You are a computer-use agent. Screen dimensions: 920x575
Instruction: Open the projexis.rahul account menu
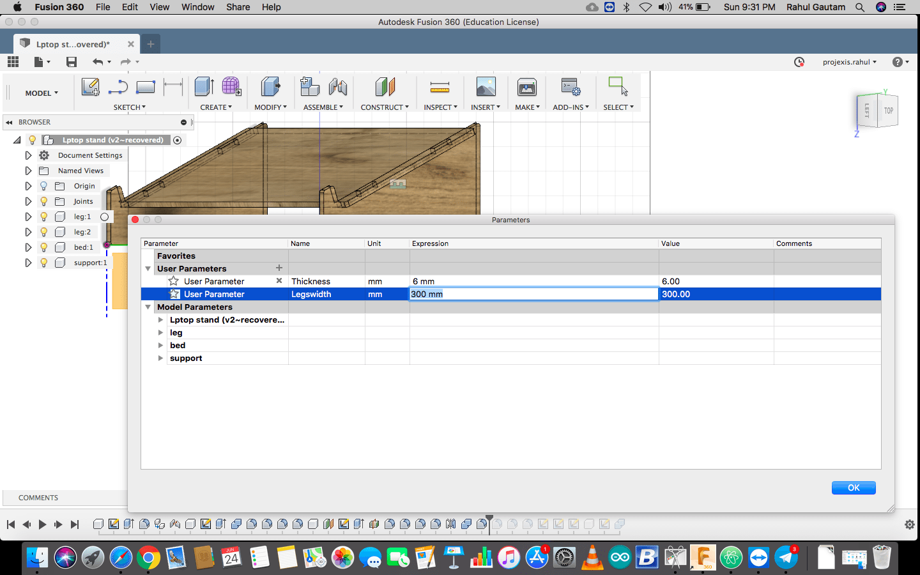(850, 62)
